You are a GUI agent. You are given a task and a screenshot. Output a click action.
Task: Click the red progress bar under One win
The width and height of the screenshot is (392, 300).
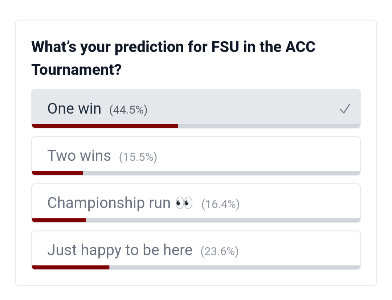105,126
